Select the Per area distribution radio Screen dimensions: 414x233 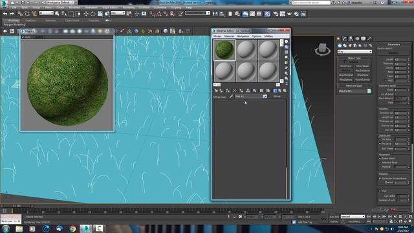tap(380, 144)
